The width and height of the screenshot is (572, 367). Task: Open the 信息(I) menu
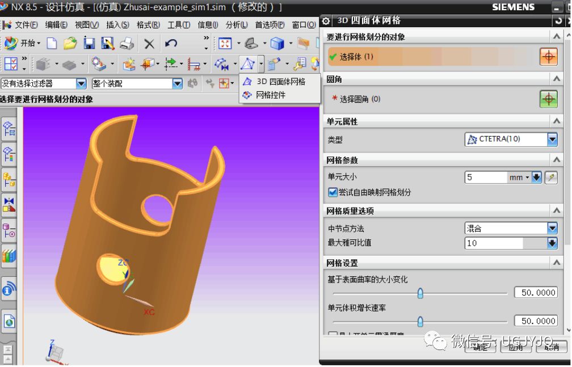coord(208,25)
